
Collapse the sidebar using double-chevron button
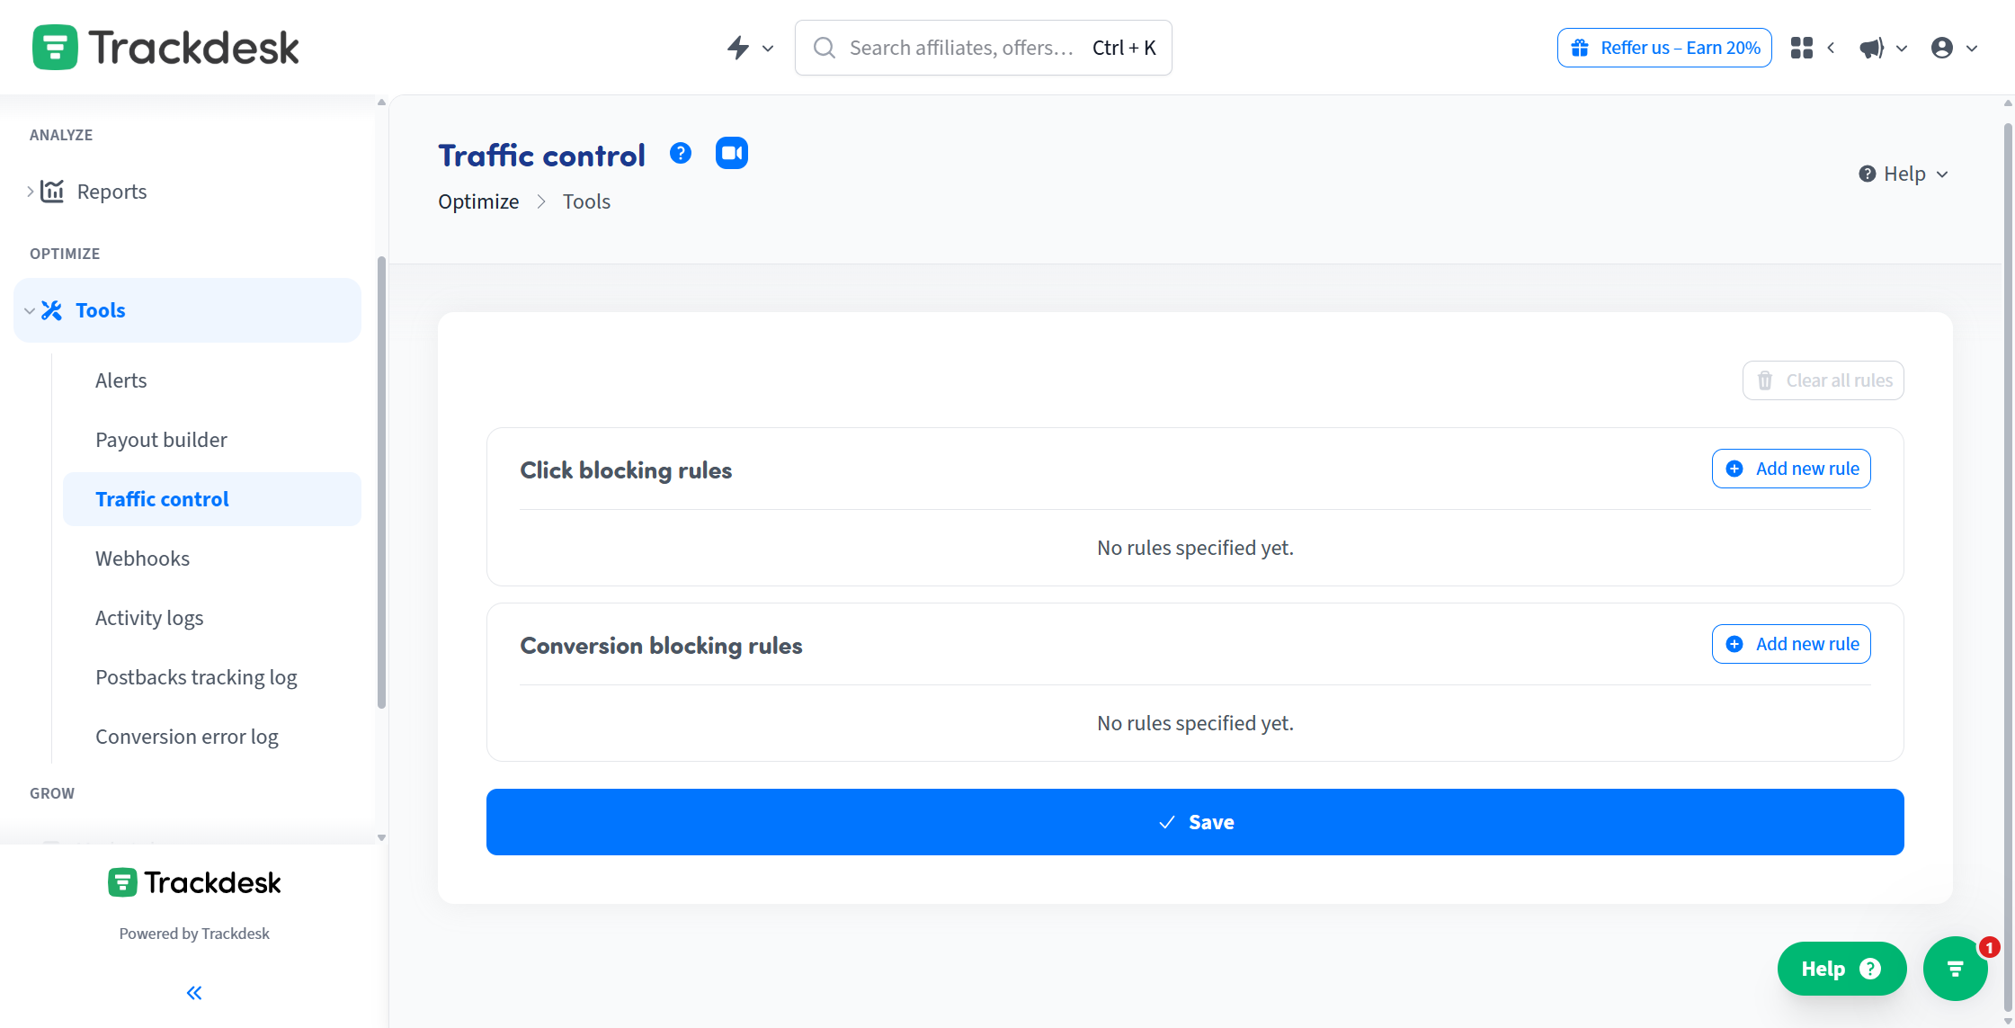(x=193, y=992)
